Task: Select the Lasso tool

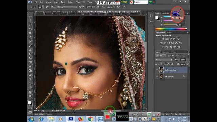Action: pos(30,25)
